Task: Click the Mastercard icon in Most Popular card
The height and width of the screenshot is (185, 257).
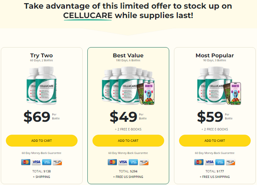Action: (x=199, y=162)
